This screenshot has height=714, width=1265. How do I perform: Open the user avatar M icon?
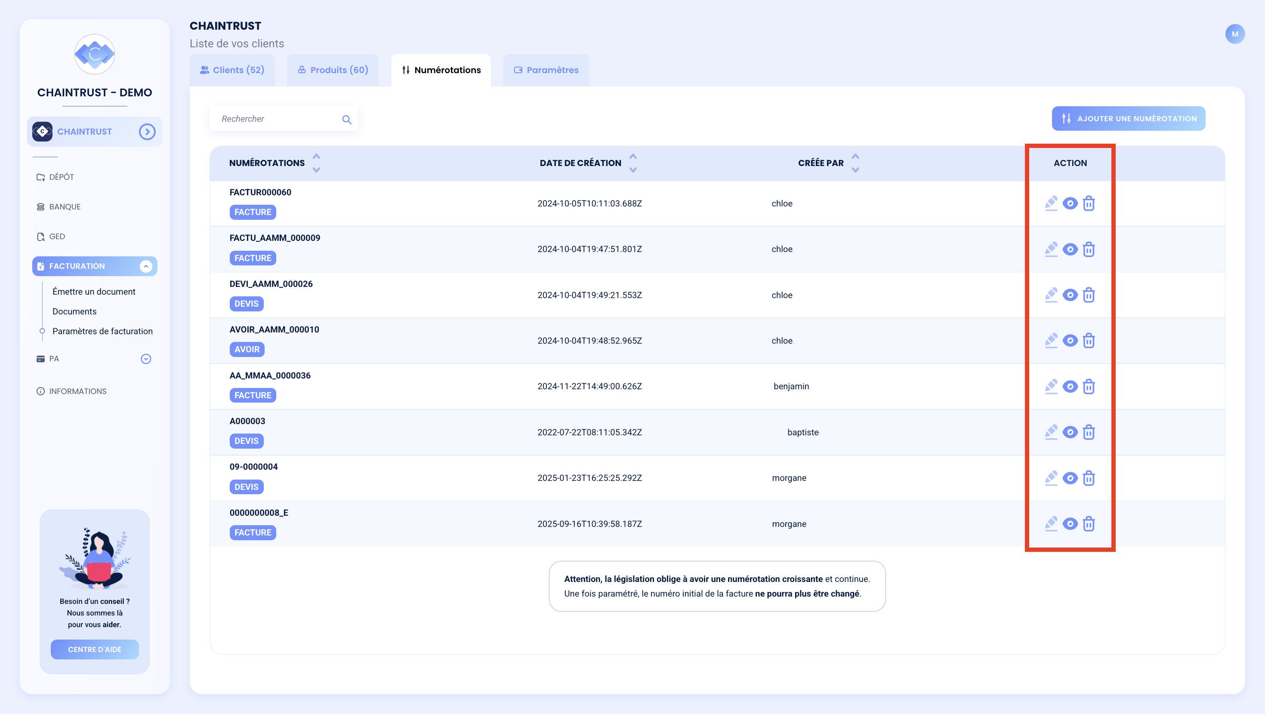1234,34
